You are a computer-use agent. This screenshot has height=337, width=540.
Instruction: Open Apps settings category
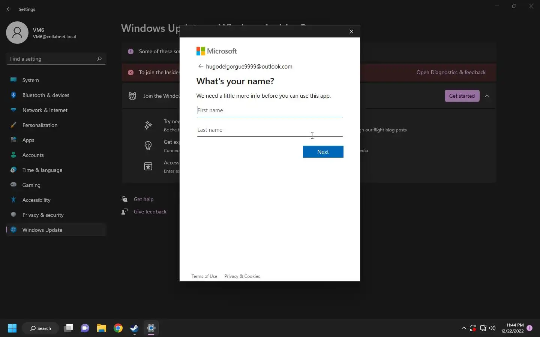[x=56, y=140]
